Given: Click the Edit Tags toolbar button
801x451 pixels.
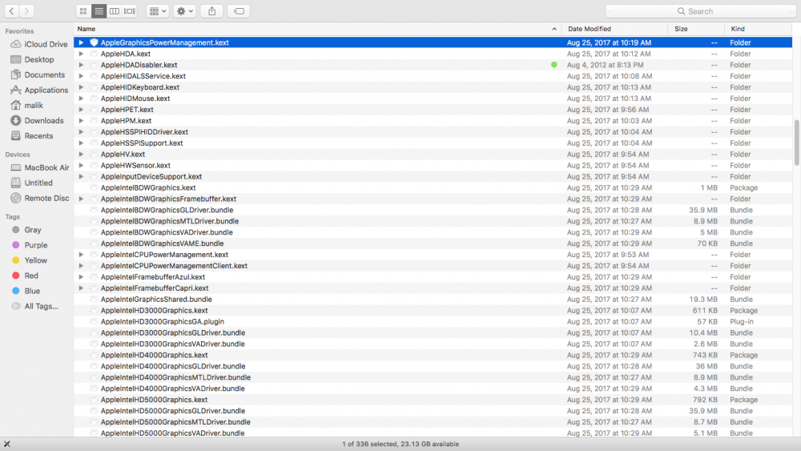Looking at the screenshot, I should [239, 10].
